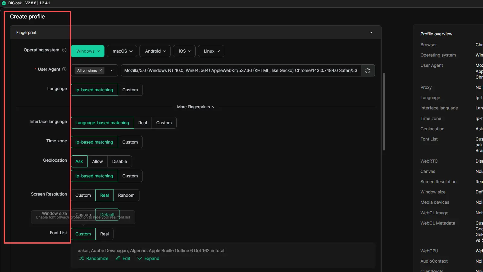Remove the All versions tag
This screenshot has height=272, width=483.
[101, 71]
